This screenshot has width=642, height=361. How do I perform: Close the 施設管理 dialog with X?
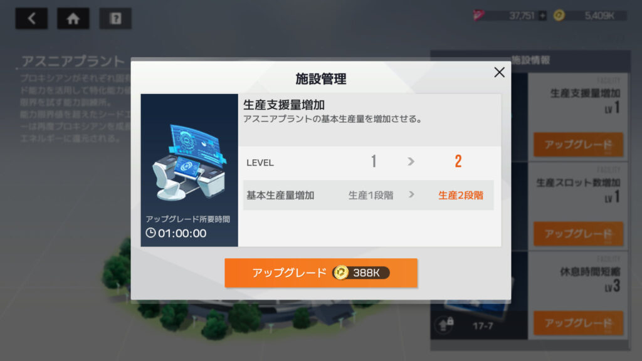point(499,73)
